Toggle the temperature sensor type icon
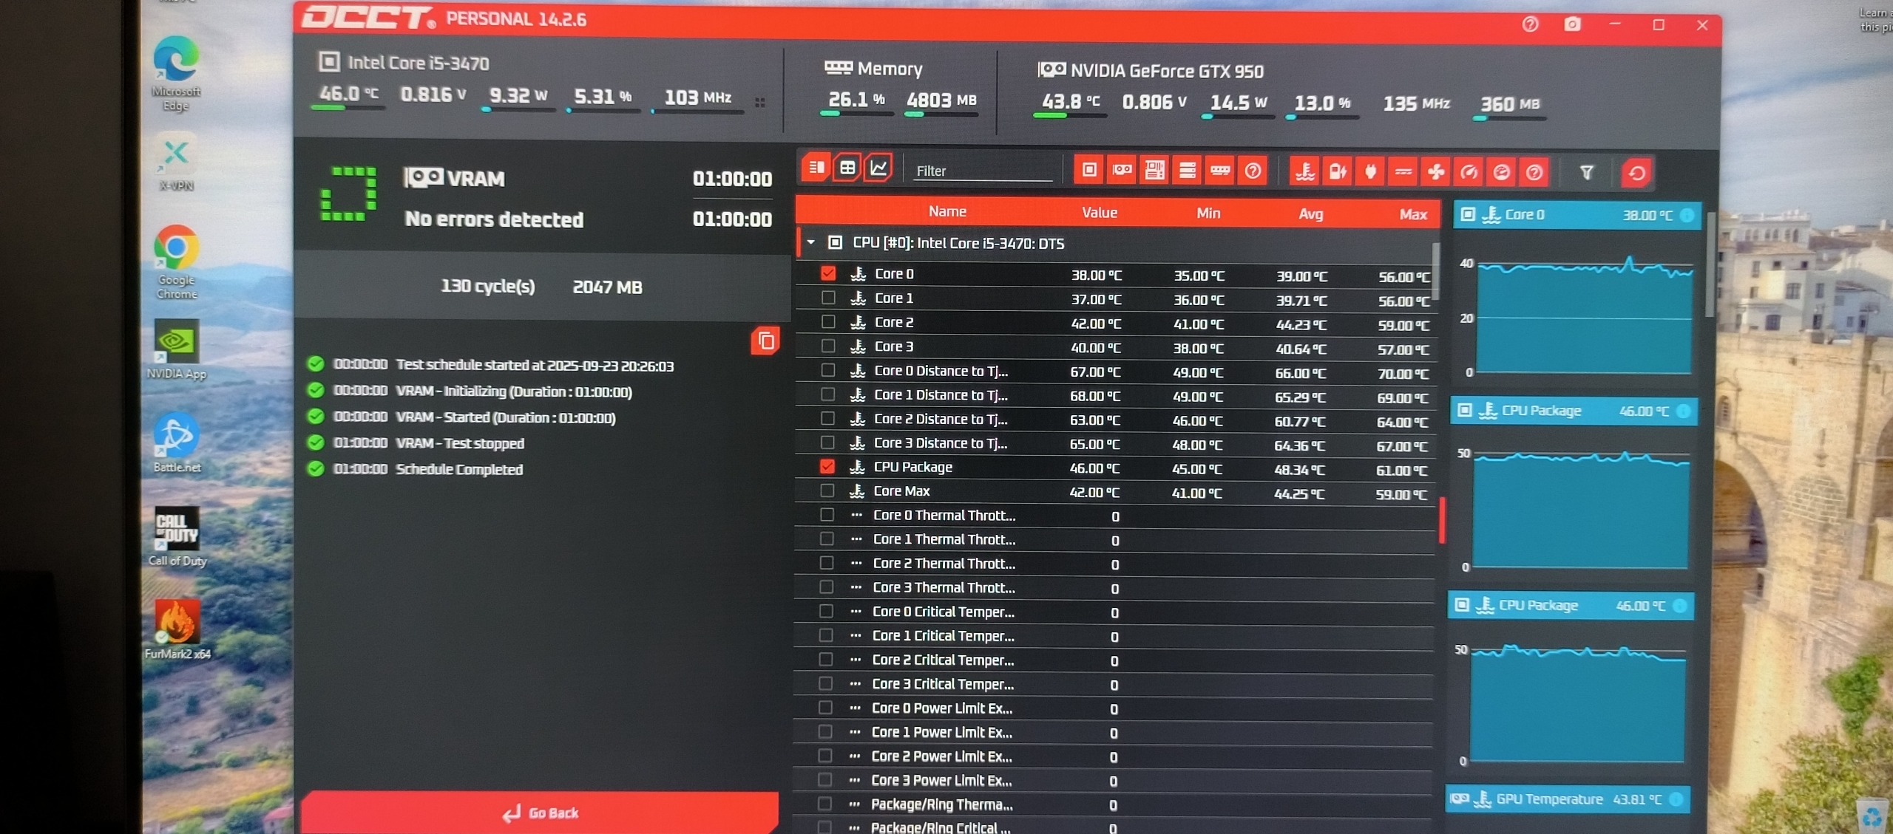 [x=1305, y=172]
